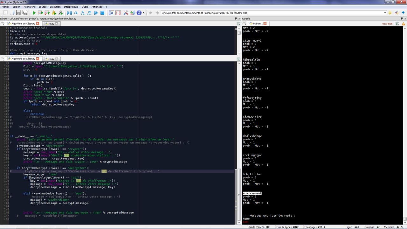Re-run the last script
Screen dimensions: 407x229
pyautogui.click(x=60, y=13)
